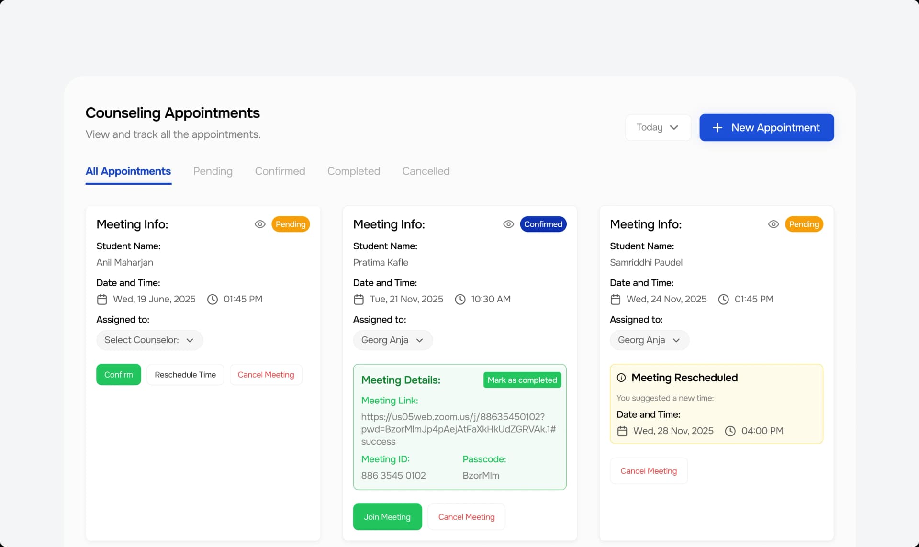Click Confirm on Anil Maharjan's appointment
919x547 pixels.
[x=118, y=374]
